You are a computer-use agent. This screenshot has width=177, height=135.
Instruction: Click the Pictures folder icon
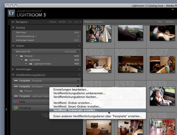pos(21,56)
